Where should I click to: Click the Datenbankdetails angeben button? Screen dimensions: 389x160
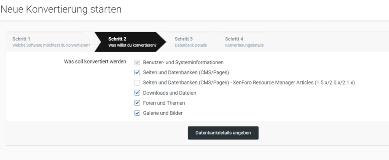click(223, 133)
